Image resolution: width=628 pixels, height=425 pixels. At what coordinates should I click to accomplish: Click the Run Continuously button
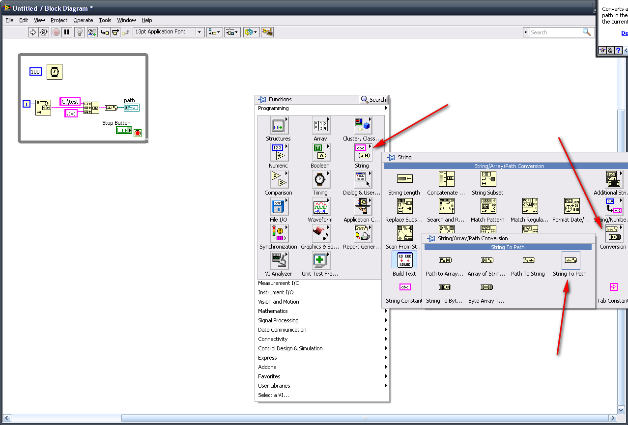point(44,32)
